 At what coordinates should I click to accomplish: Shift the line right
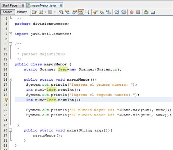pyautogui.click(x=123, y=12)
